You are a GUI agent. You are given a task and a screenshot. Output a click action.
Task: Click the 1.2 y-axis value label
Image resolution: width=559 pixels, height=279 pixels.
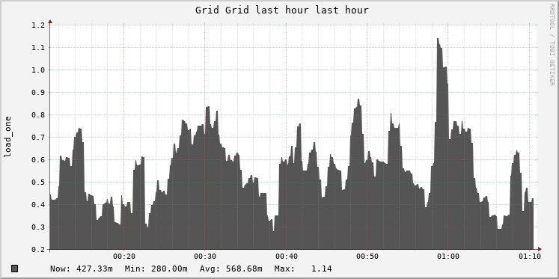(38, 25)
